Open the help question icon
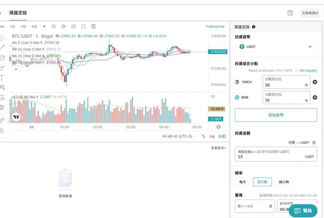Image resolution: width=324 pixels, height=218 pixels. [290, 13]
